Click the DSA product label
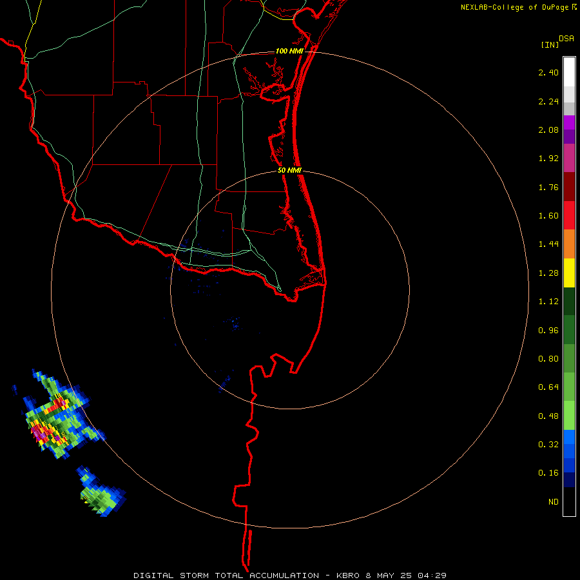Viewport: 580px width, 580px height. [566, 39]
